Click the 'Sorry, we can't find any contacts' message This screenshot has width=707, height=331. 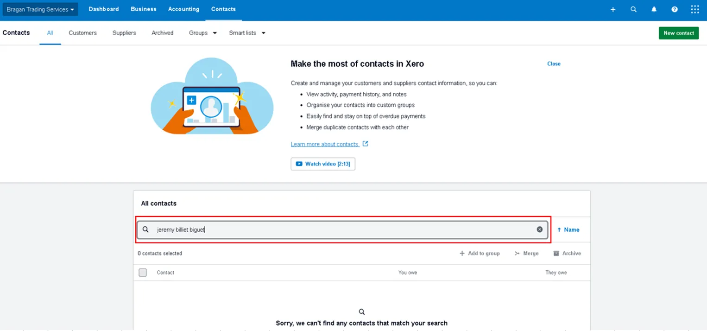tap(362, 323)
